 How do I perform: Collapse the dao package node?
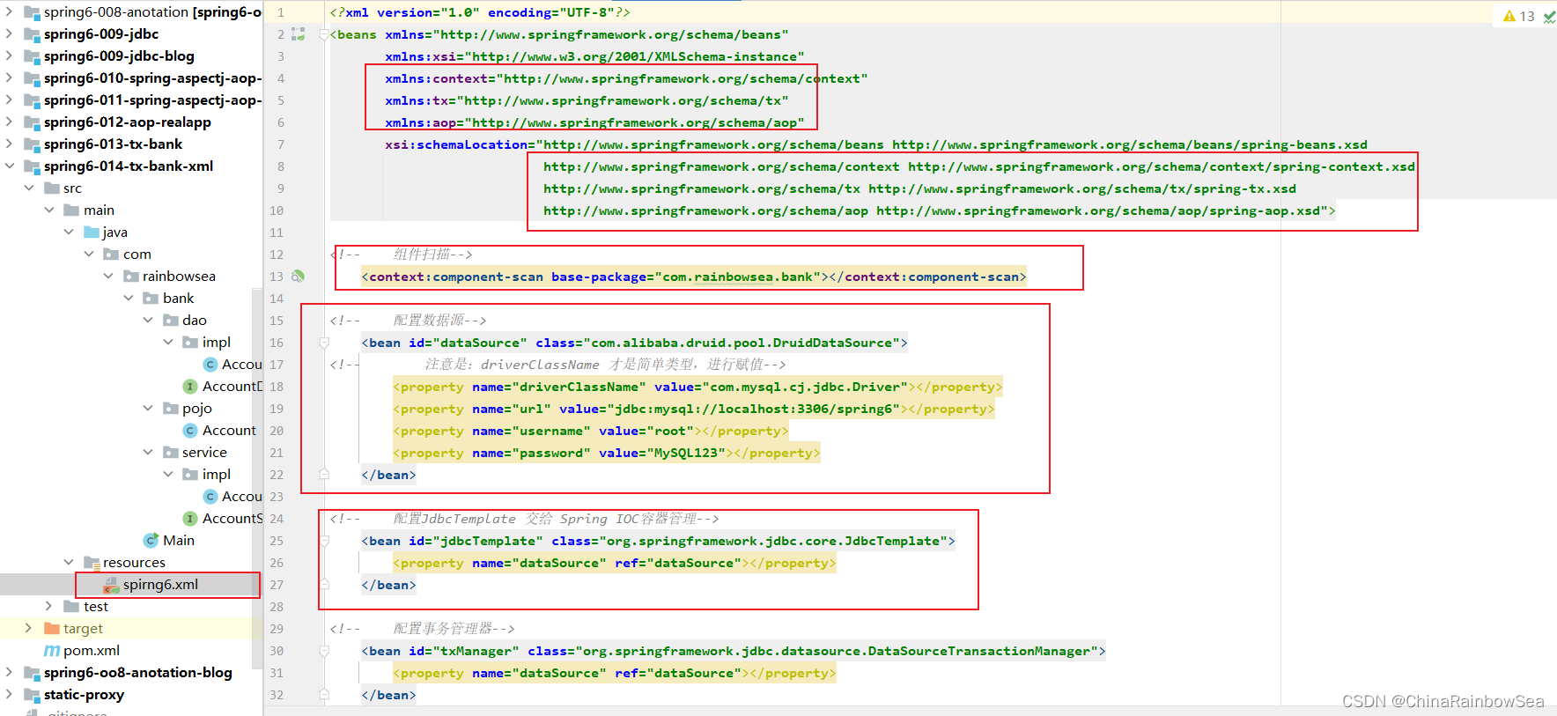[x=148, y=321]
